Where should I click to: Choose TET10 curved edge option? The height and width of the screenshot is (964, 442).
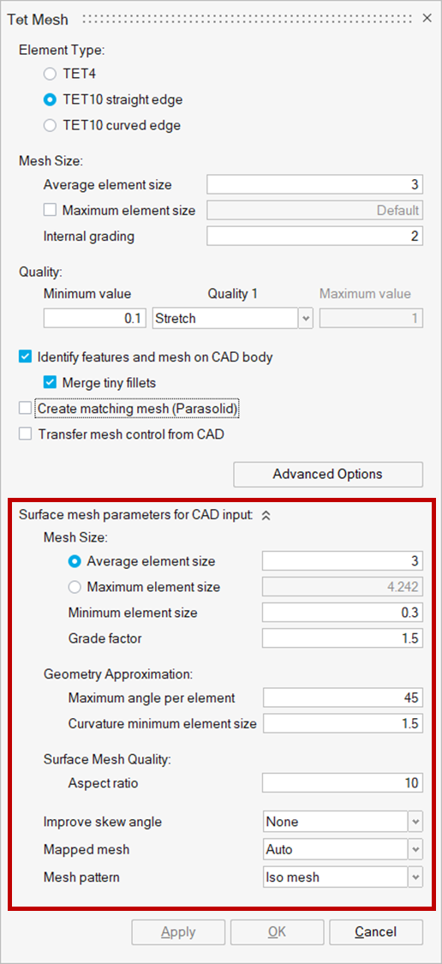[50, 126]
